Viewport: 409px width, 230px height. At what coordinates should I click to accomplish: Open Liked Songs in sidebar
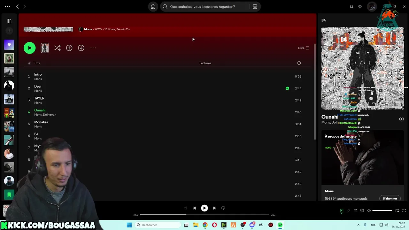[x=9, y=45]
